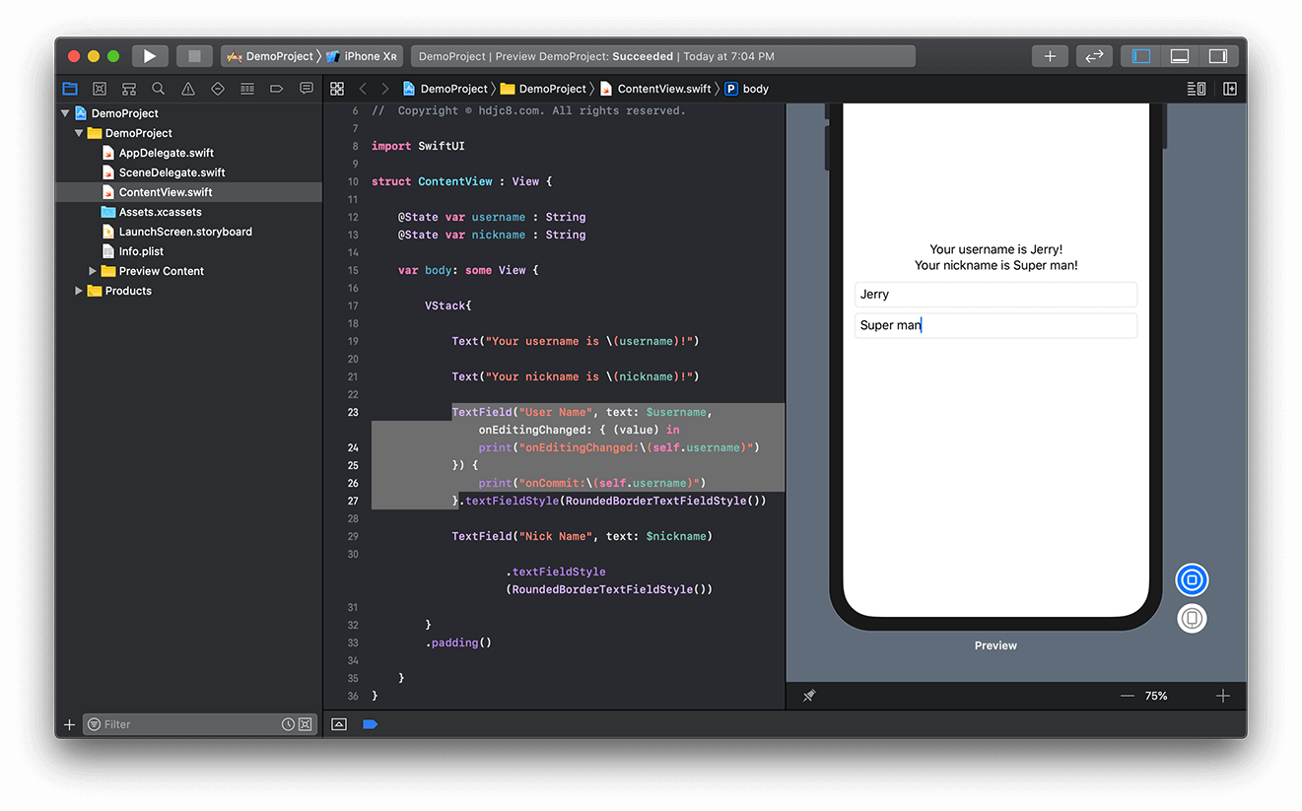Collapse the DemoProject yellow folder group
Screen dimensions: 1302x811
[x=79, y=133]
